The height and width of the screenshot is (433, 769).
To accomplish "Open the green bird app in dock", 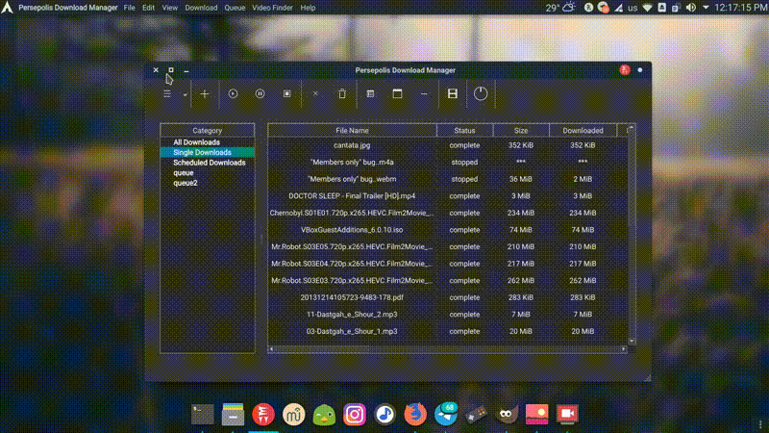I will [324, 416].
